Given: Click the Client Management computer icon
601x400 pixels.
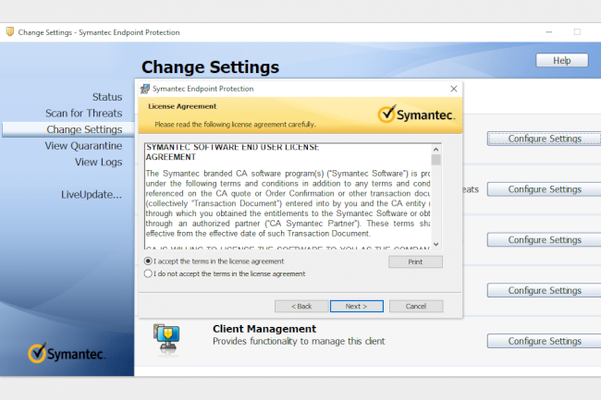Looking at the screenshot, I should tap(166, 338).
